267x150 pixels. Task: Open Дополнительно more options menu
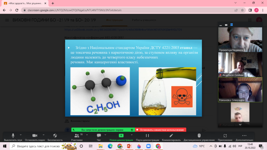pyautogui.click(x=244, y=136)
